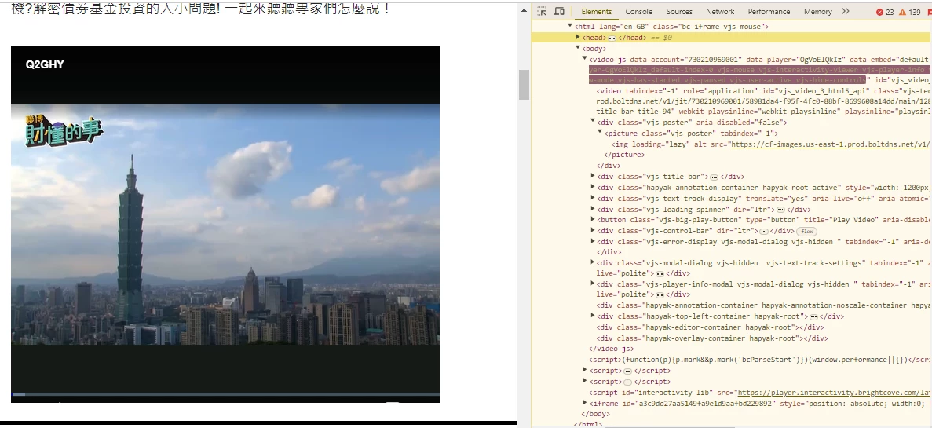Image resolution: width=932 pixels, height=428 pixels.
Task: Open the 139 warnings indicator
Action: [x=910, y=12]
